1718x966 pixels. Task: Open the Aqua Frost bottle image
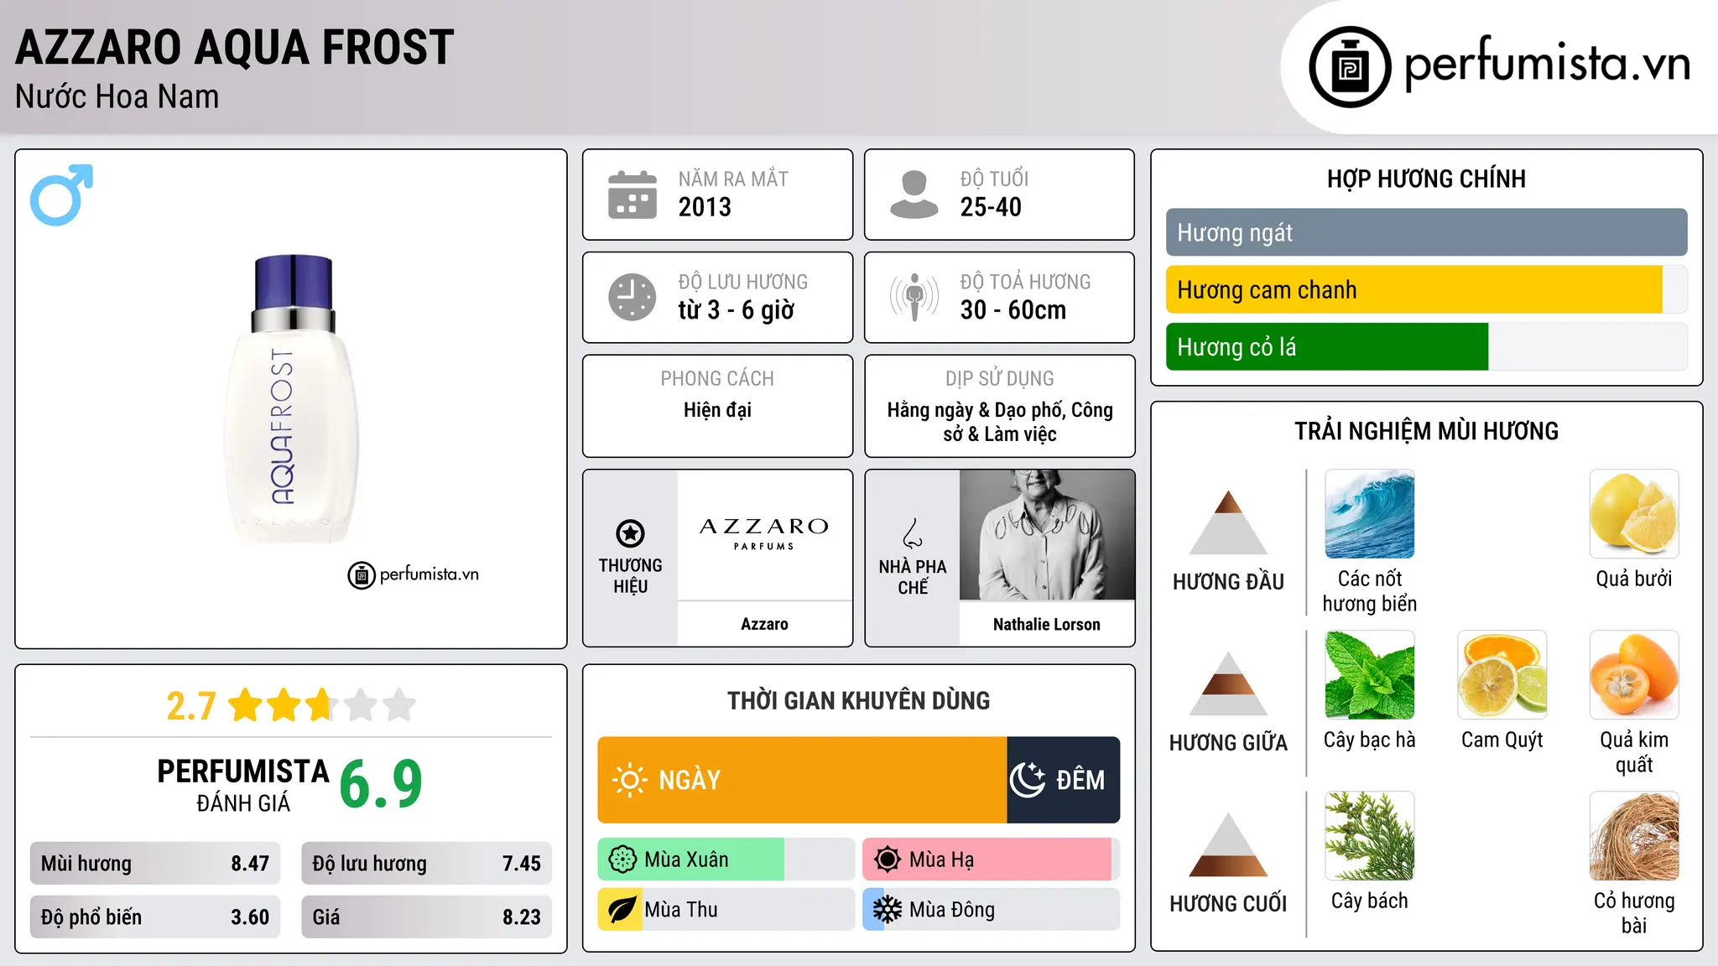coord(291,399)
